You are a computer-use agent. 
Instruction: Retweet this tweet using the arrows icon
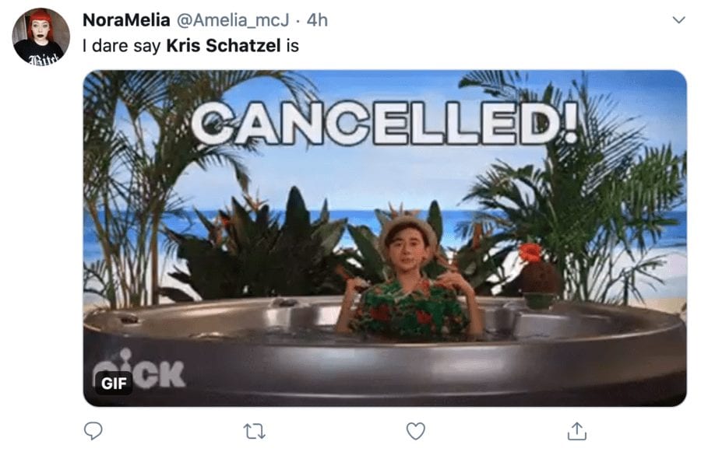(x=255, y=432)
